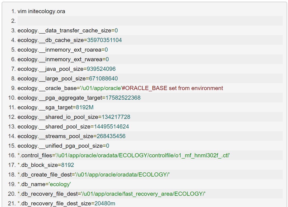The height and width of the screenshot is (207, 288).
Task: Click the __unified_pga_pool_size line
Action: pos(63,146)
